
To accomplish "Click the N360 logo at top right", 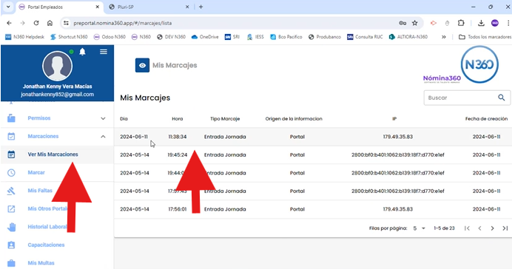I will coord(479,64).
